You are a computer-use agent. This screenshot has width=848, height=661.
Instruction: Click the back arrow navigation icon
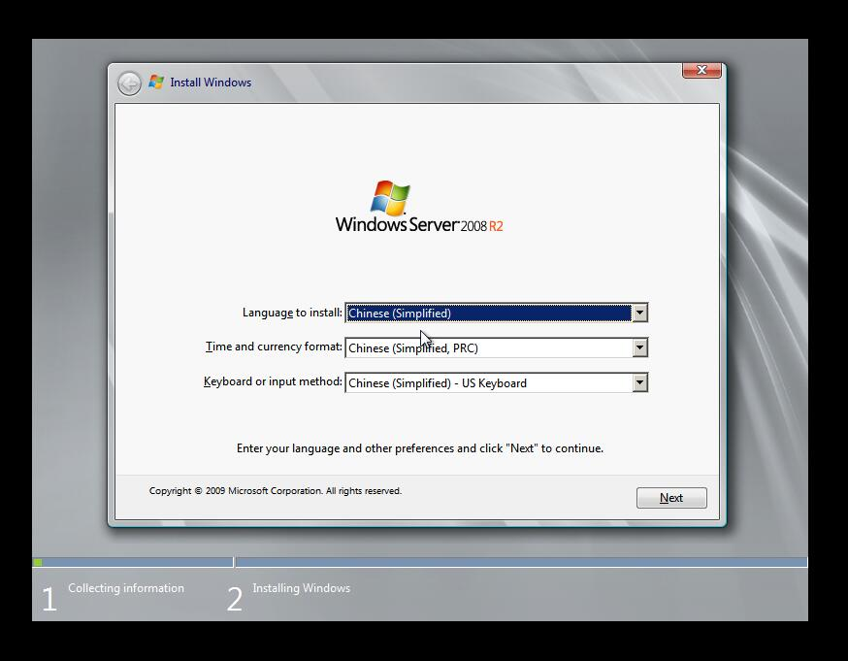129,83
